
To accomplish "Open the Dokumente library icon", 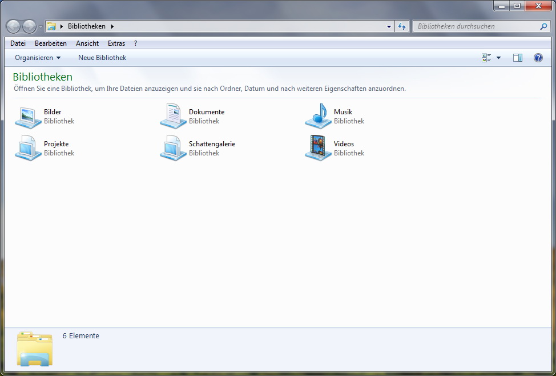I will click(x=173, y=116).
